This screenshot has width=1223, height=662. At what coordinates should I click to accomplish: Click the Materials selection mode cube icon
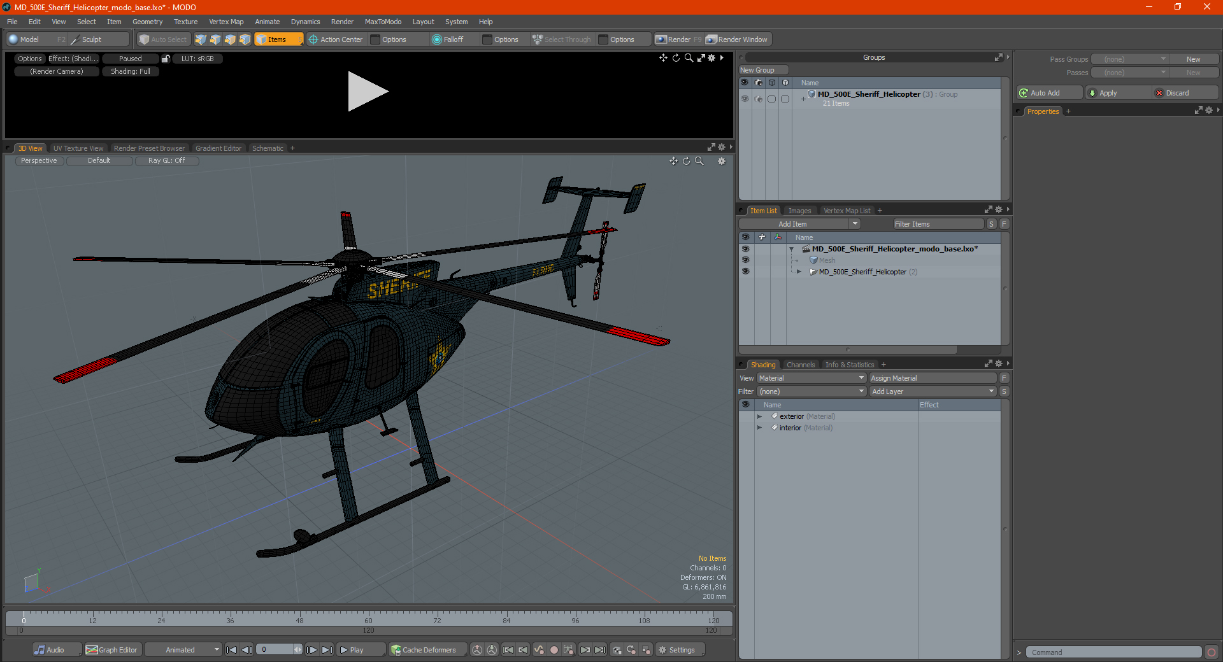click(x=245, y=39)
